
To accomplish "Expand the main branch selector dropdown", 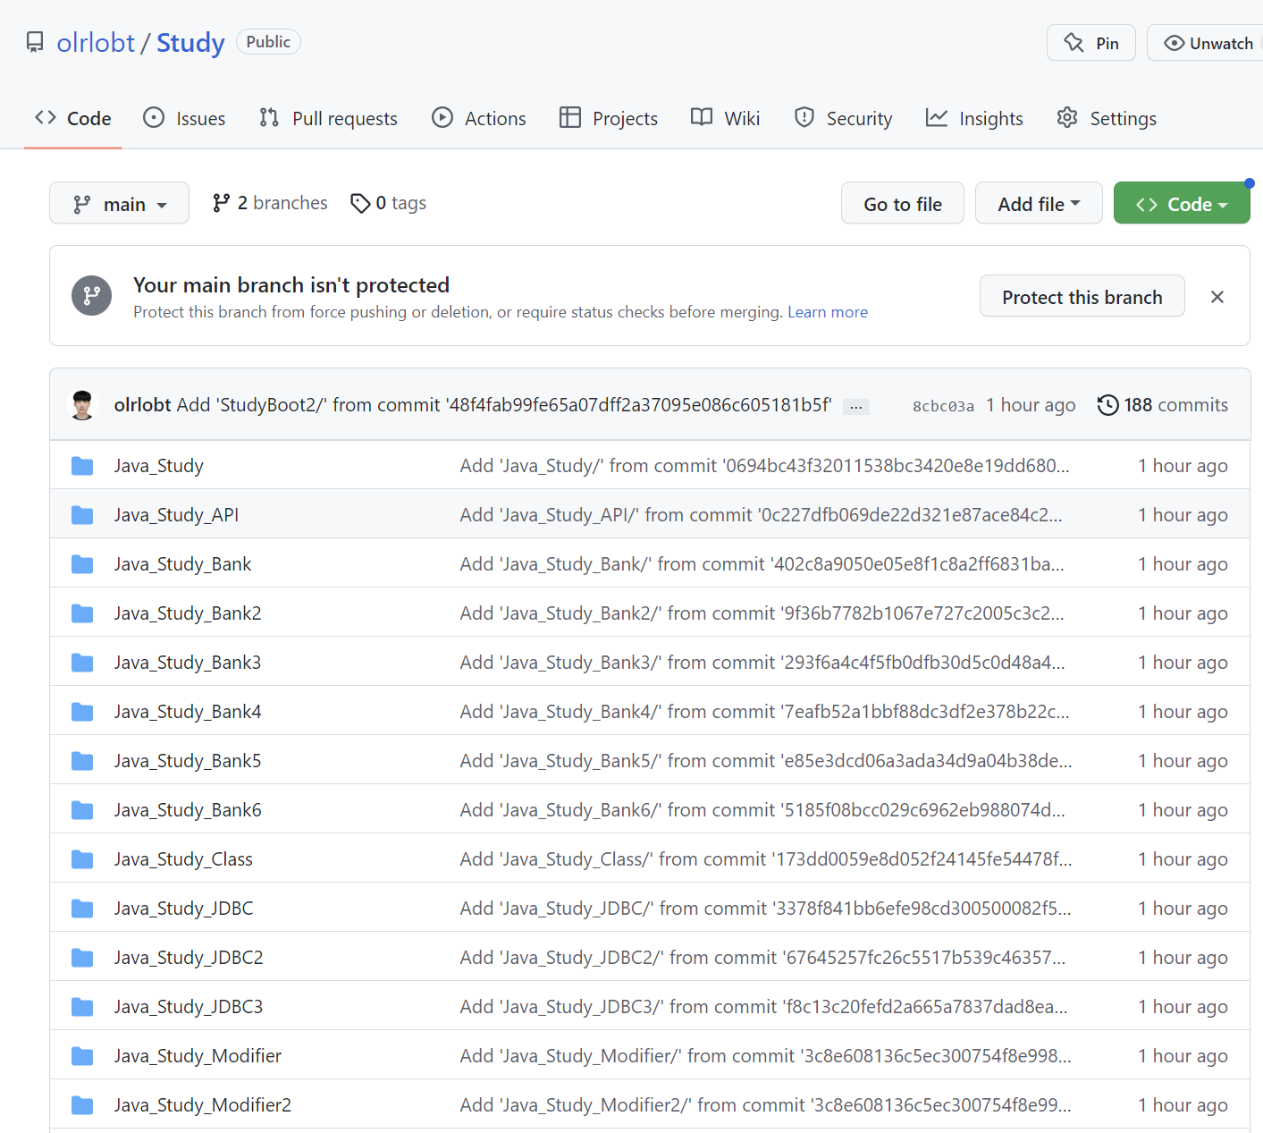I will (119, 203).
